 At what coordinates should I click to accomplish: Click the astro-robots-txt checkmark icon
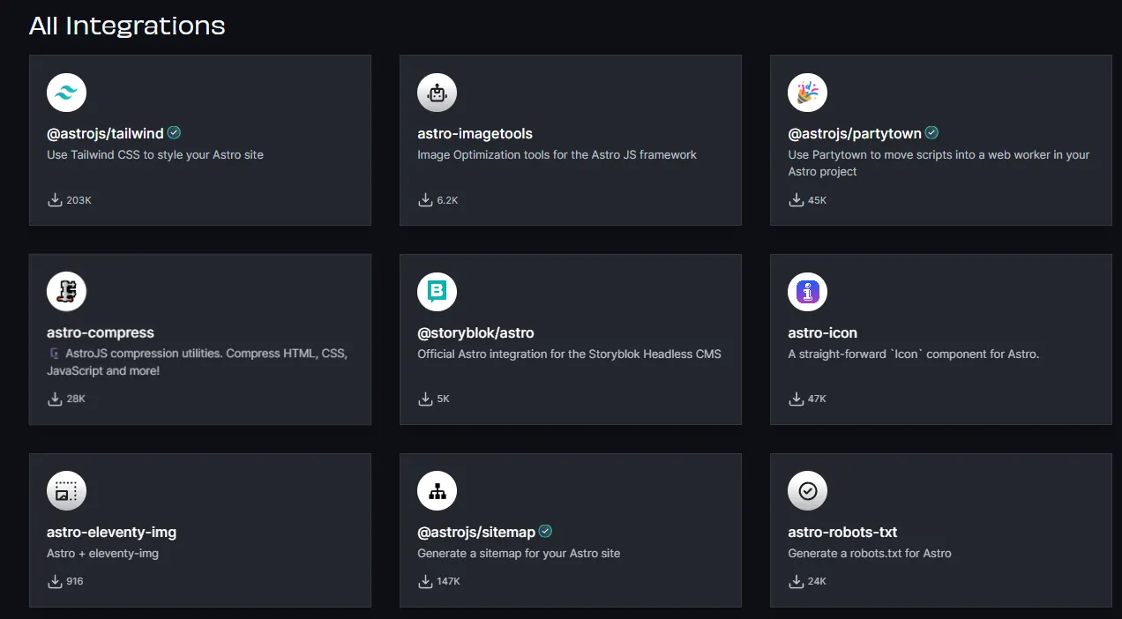coord(807,491)
